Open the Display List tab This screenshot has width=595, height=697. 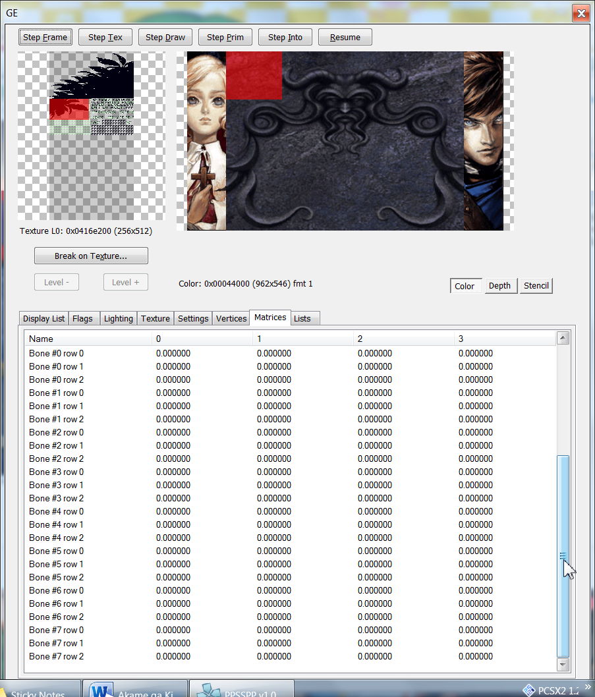(43, 319)
